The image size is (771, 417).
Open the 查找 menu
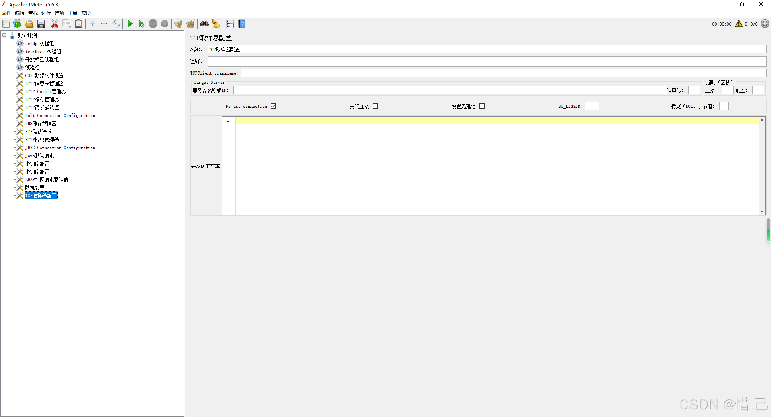point(33,13)
